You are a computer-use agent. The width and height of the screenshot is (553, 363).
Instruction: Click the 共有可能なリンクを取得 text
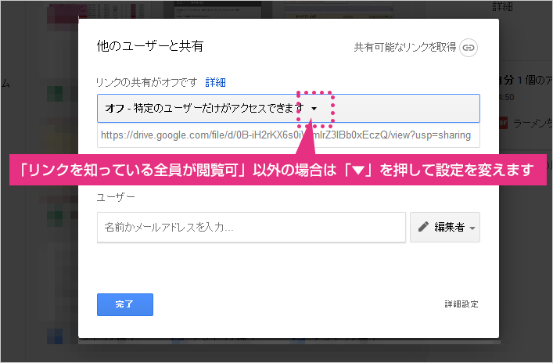coord(405,47)
